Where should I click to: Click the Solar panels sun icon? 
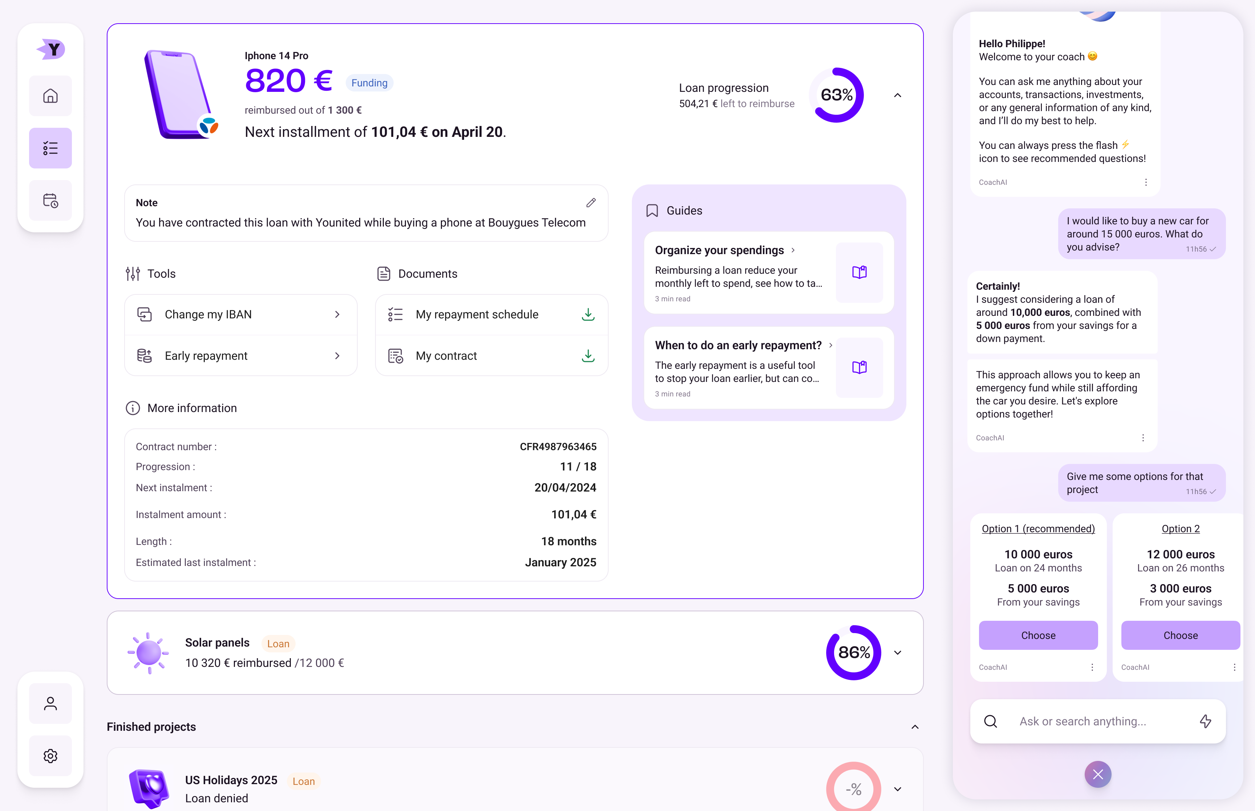click(149, 653)
